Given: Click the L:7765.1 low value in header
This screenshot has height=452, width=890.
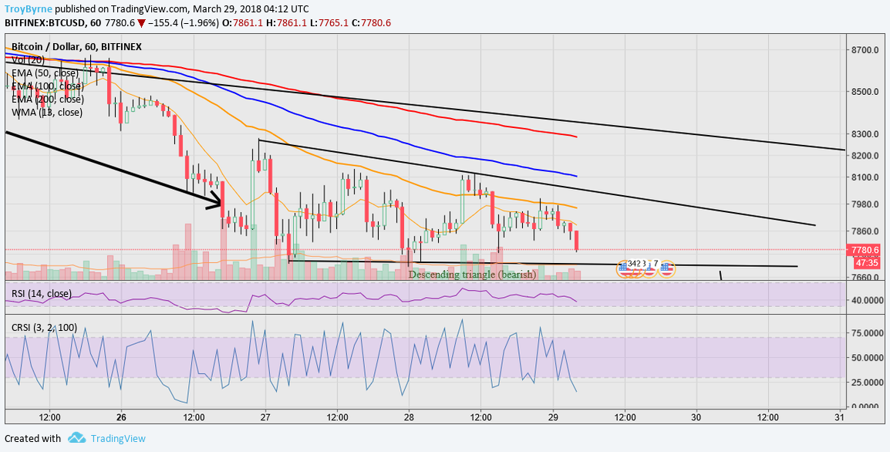Looking at the screenshot, I should [x=330, y=23].
